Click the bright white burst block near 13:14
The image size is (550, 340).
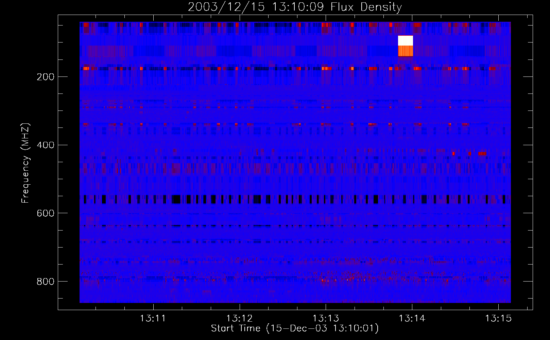(x=406, y=40)
